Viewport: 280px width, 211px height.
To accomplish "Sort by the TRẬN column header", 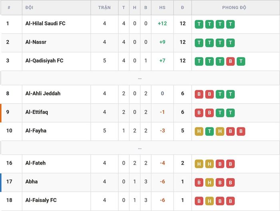I will (104, 8).
